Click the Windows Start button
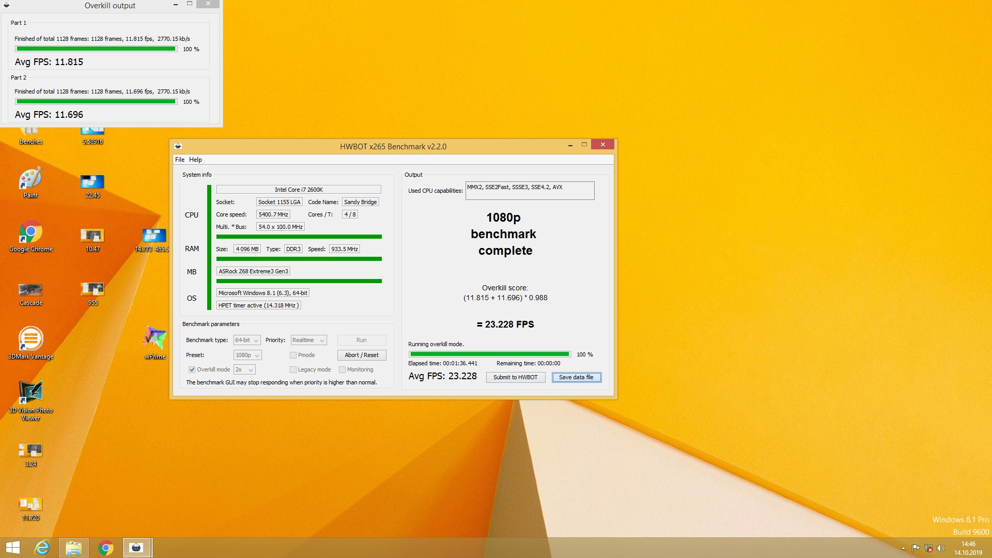The width and height of the screenshot is (992, 558). tap(13, 548)
